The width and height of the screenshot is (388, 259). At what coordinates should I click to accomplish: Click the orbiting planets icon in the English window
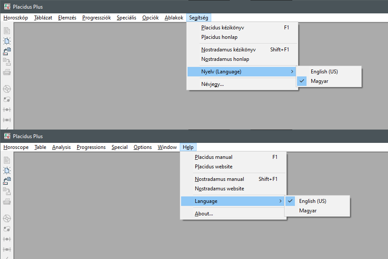pyautogui.click(x=7, y=229)
